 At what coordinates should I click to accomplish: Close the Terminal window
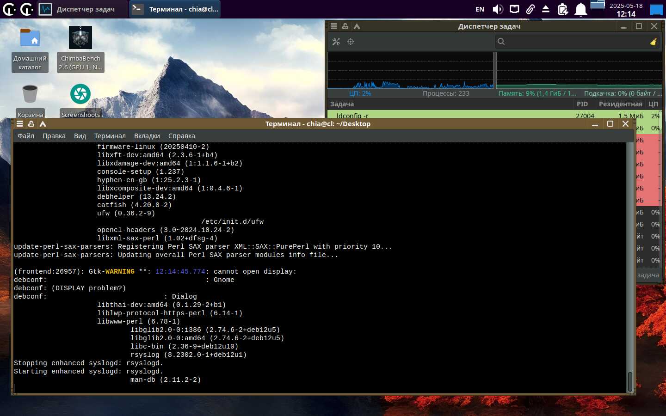pos(625,124)
